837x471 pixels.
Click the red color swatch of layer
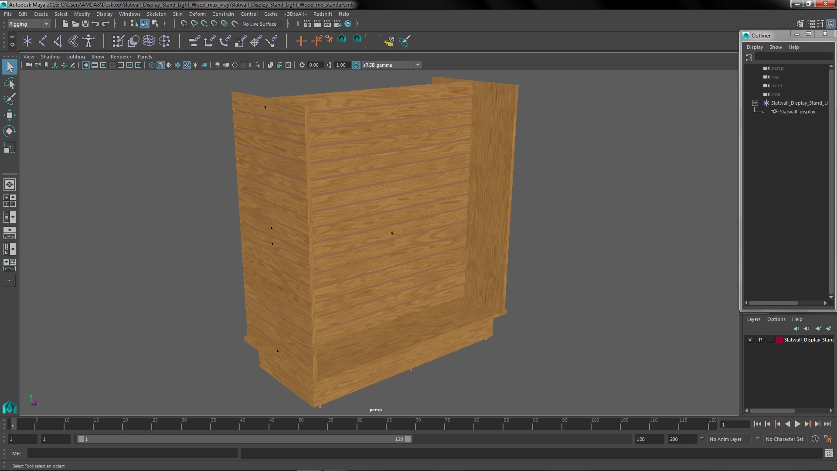tap(779, 340)
